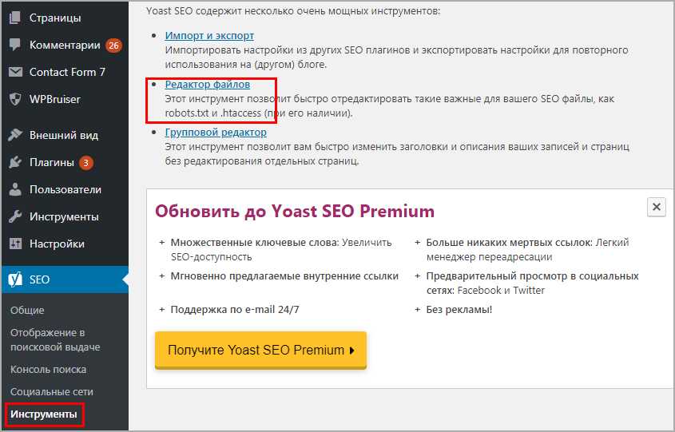The image size is (675, 432).
Task: Open the File Editor link
Action: [207, 85]
